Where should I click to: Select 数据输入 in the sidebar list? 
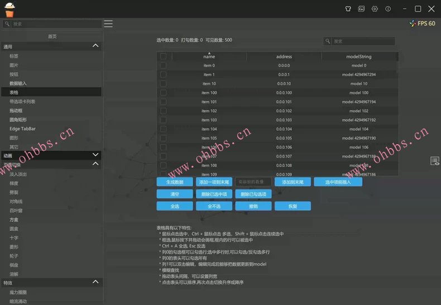pyautogui.click(x=18, y=83)
